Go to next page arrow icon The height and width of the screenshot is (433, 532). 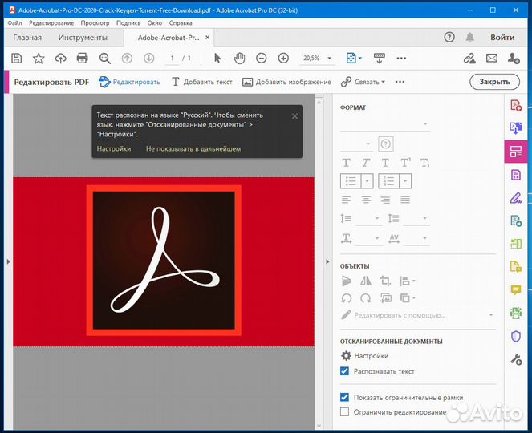click(148, 59)
